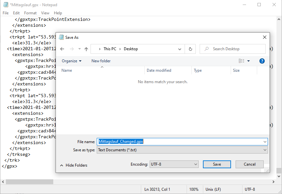Open the Format menu in Notepad

(30, 13)
